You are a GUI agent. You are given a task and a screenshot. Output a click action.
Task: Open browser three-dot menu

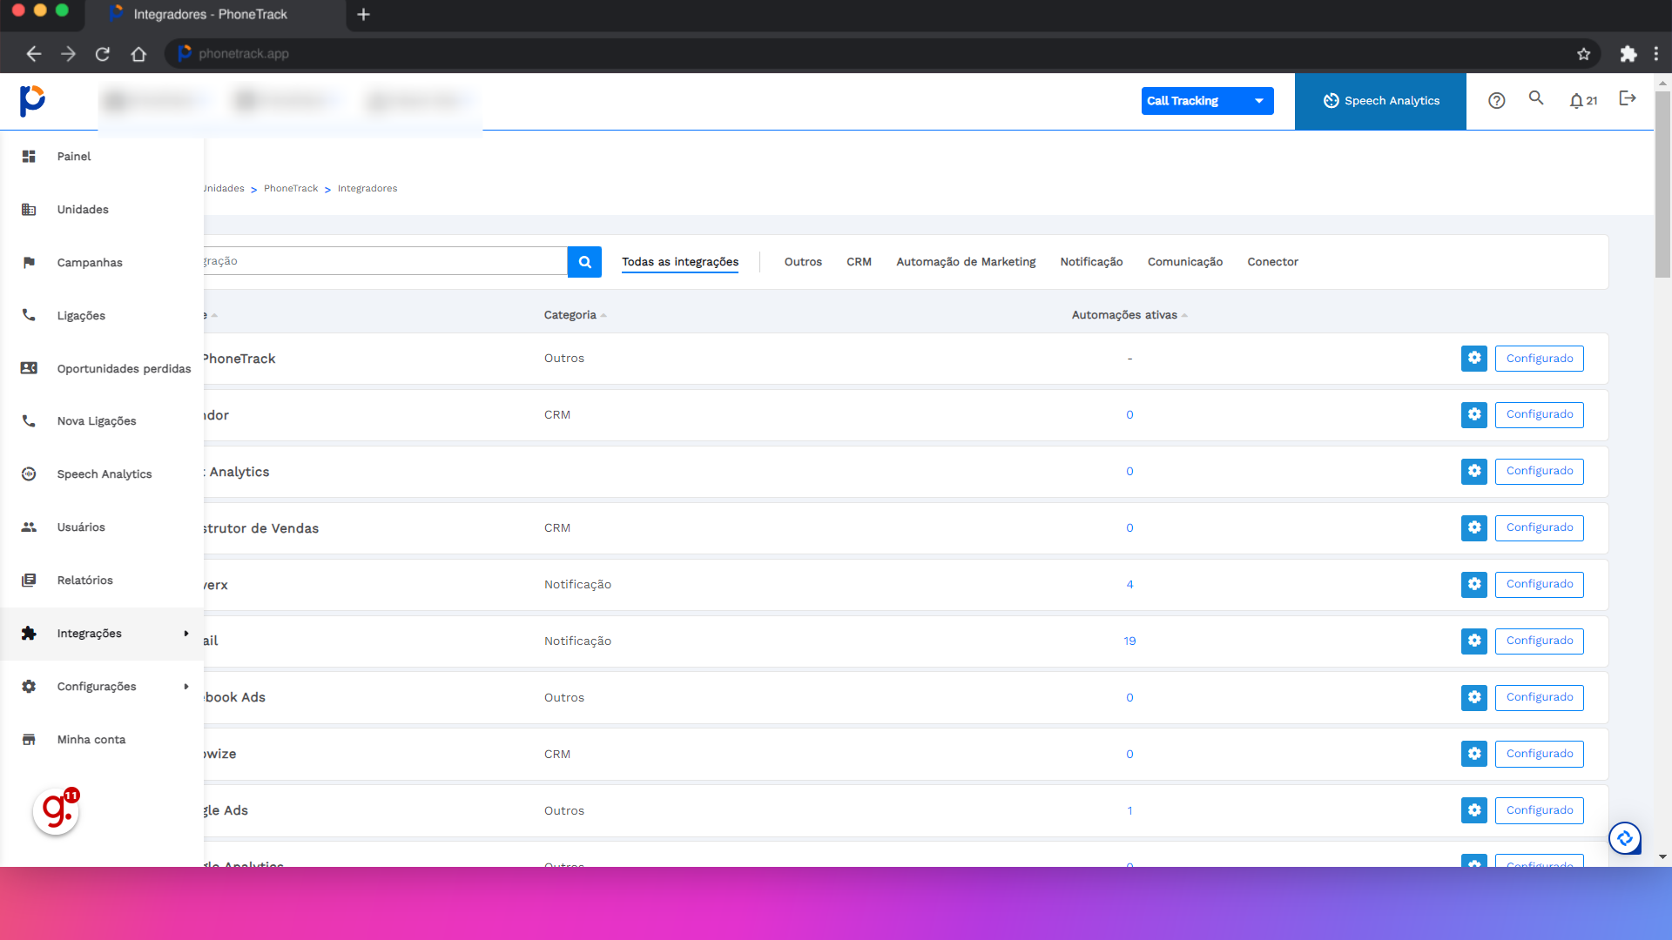[x=1656, y=54]
